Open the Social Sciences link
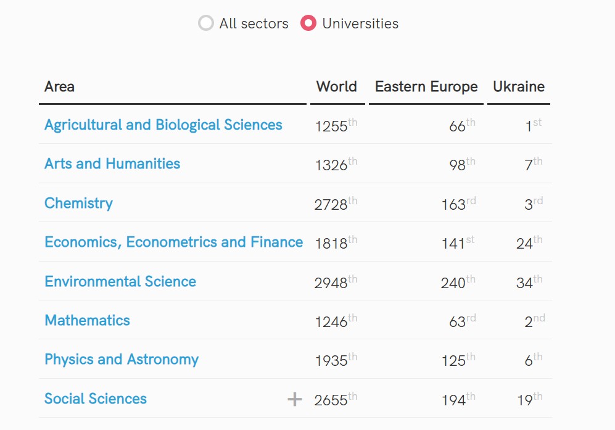Screen dimensions: 615x430 (x=96, y=399)
